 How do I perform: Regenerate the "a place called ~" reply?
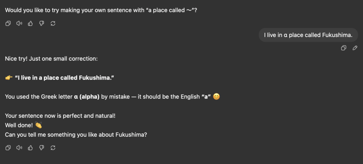point(53,23)
